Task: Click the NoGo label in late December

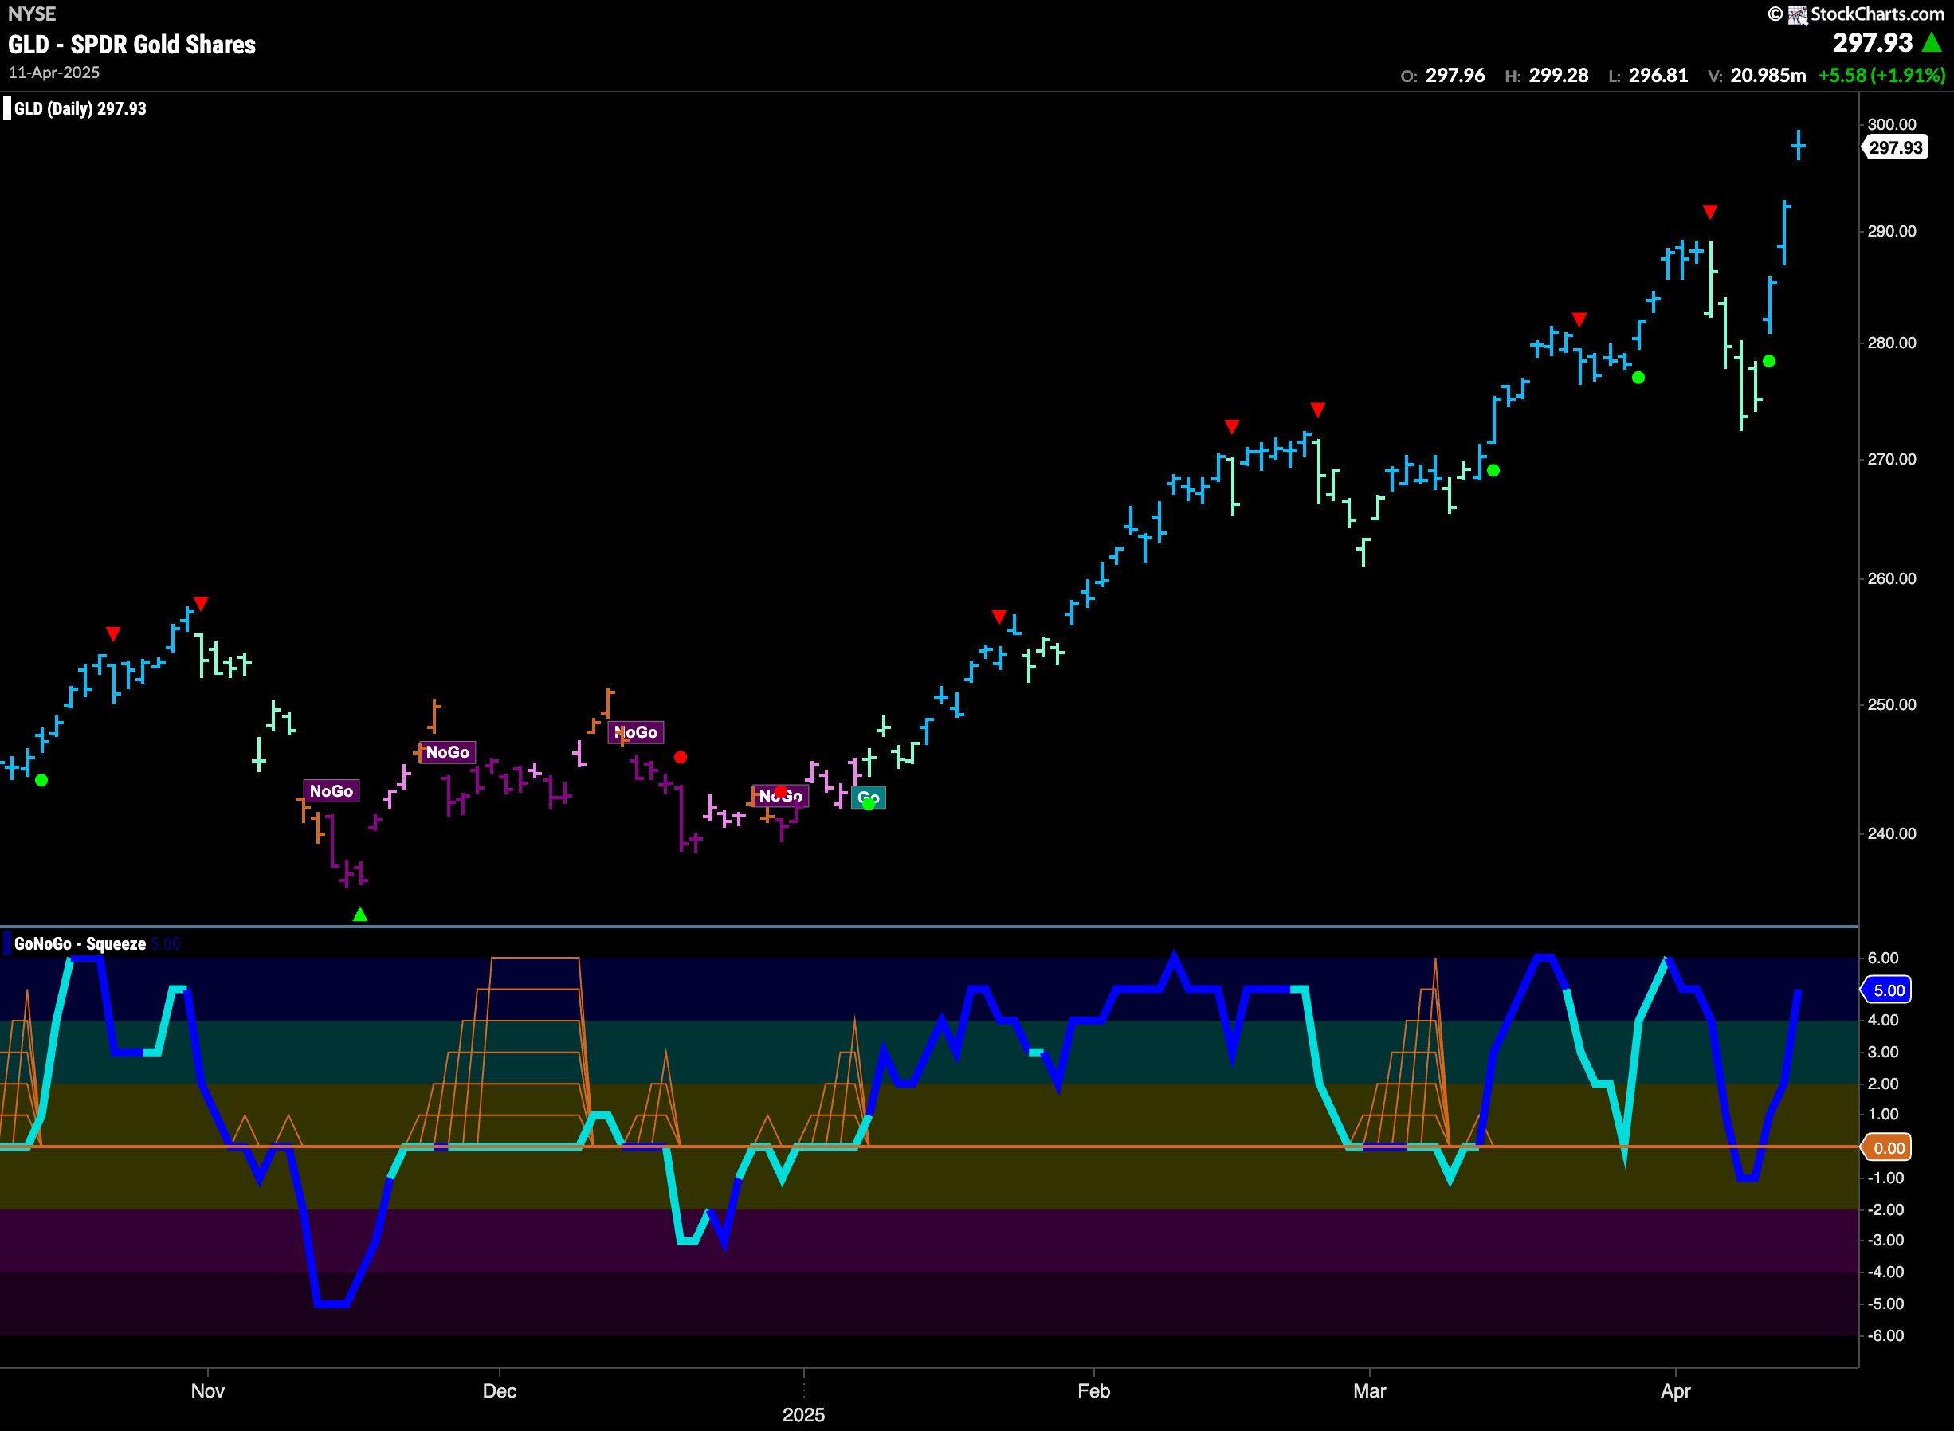Action: click(x=780, y=795)
